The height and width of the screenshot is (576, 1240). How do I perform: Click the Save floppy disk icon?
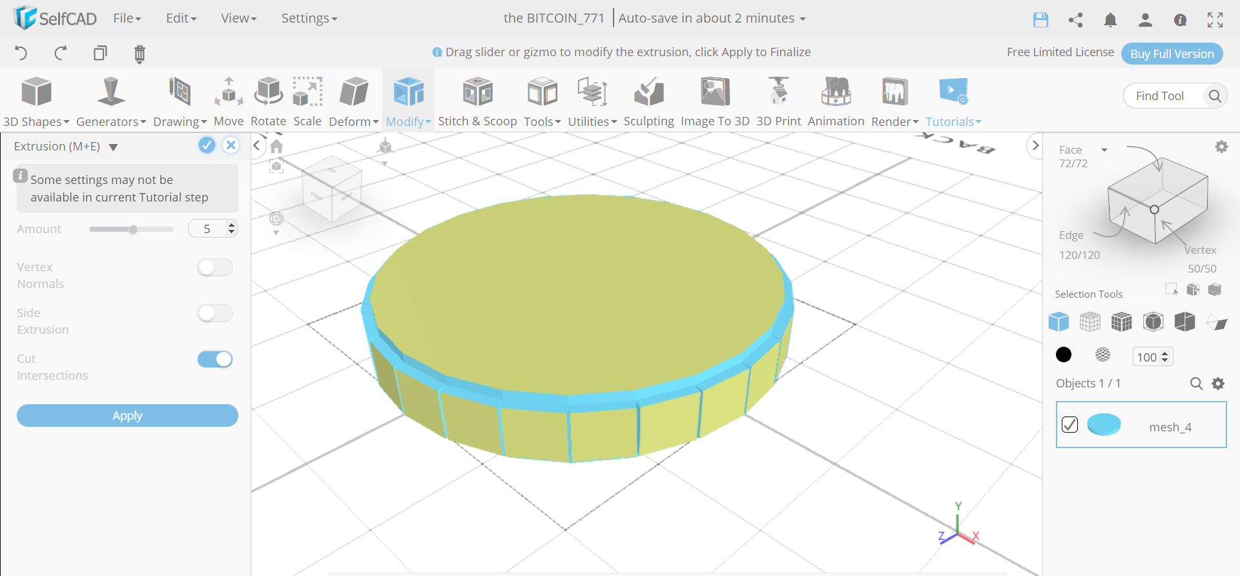click(x=1040, y=20)
